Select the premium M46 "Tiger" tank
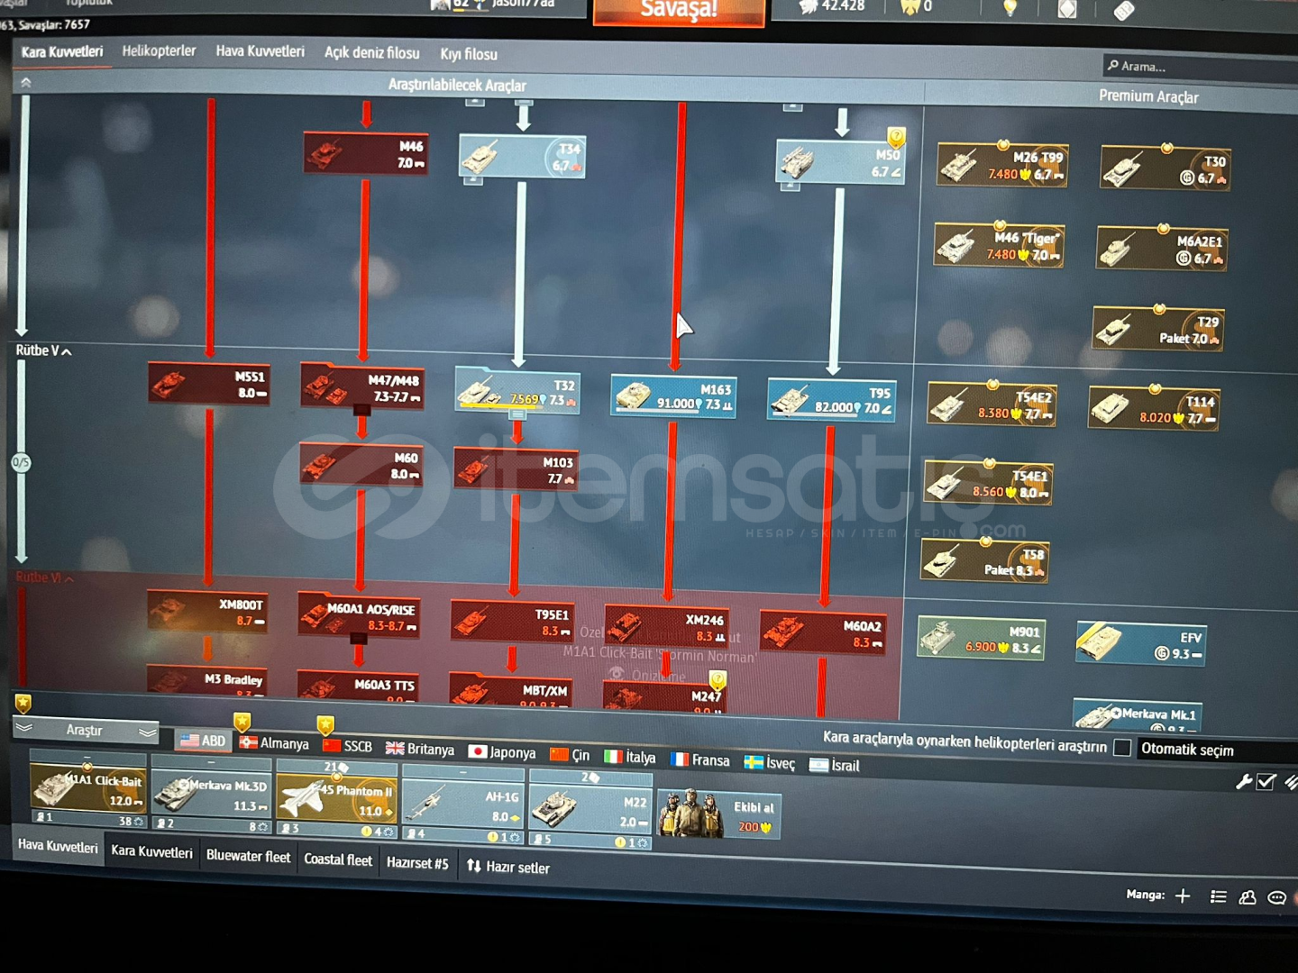 pyautogui.click(x=1000, y=246)
